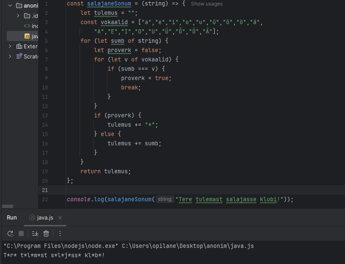345x264 pixels.
Task: Open the Run toolbar more options menu
Action: point(60,233)
